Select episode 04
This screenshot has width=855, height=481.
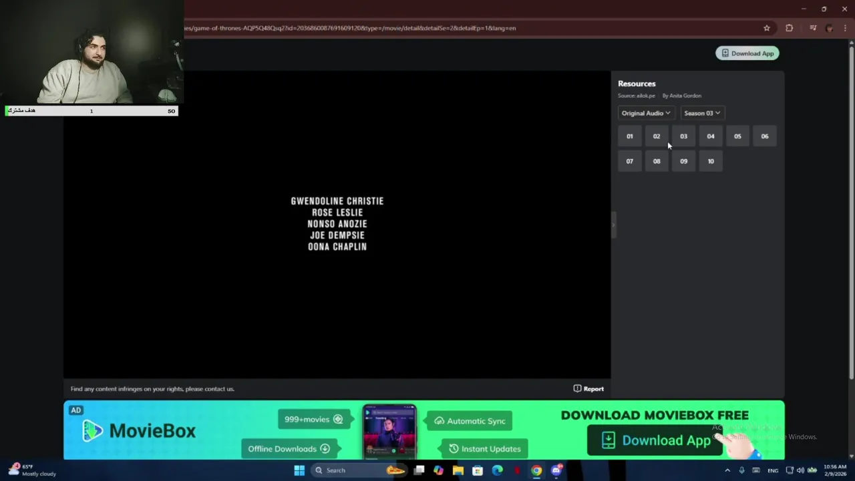tap(711, 136)
